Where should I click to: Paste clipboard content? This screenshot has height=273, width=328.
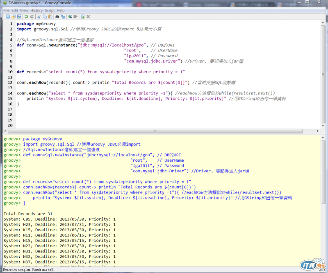pyautogui.click(x=50, y=16)
